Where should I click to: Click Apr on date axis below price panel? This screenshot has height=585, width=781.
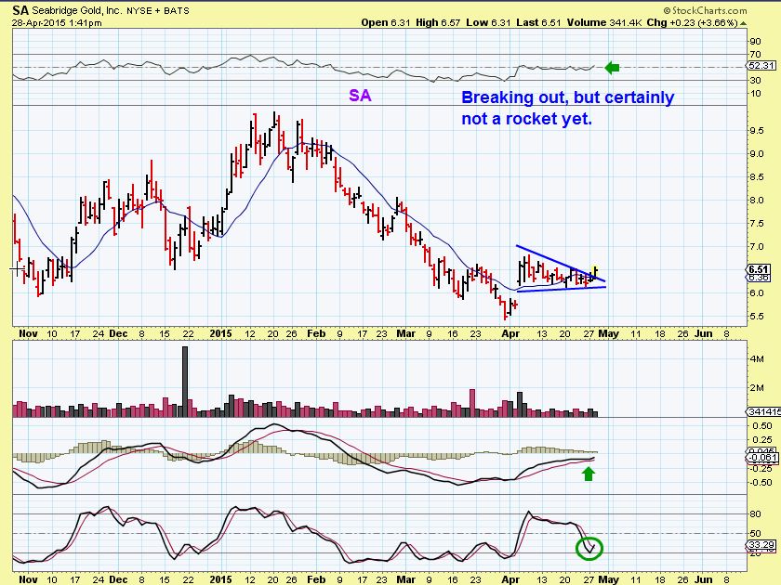pyautogui.click(x=511, y=333)
